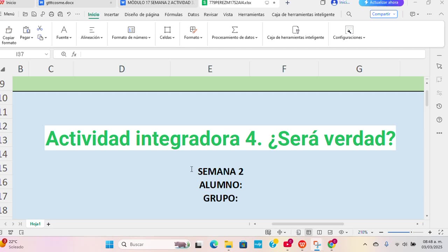Switch to page layout view

(x=319, y=232)
